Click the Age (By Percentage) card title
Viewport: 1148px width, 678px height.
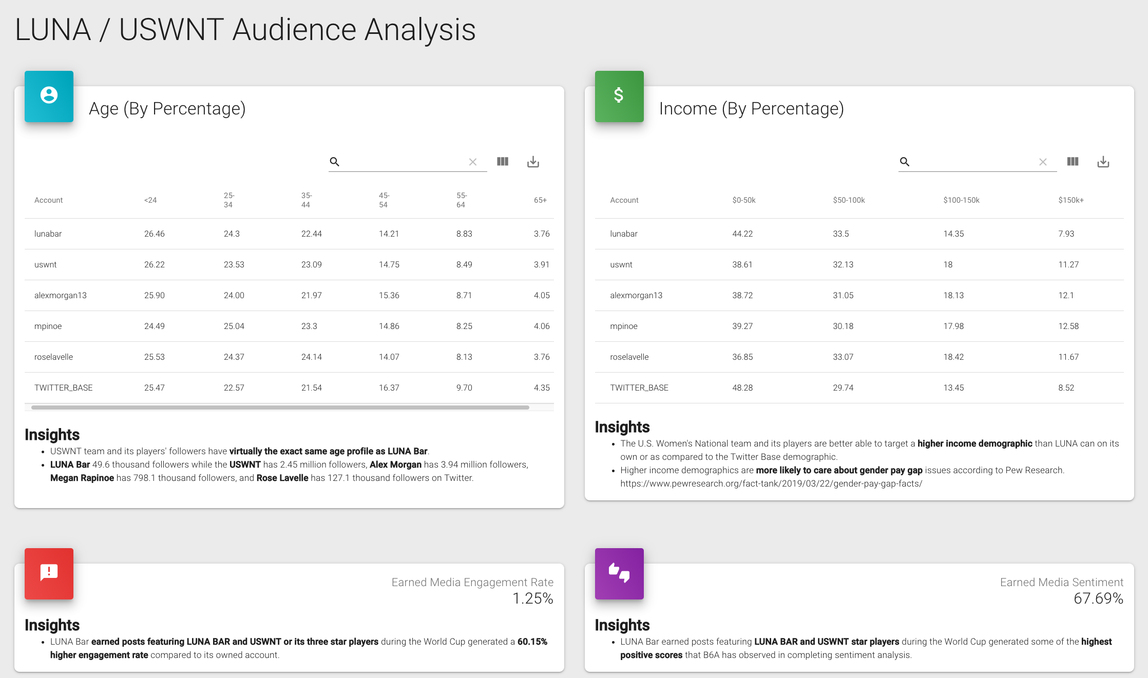tap(167, 109)
